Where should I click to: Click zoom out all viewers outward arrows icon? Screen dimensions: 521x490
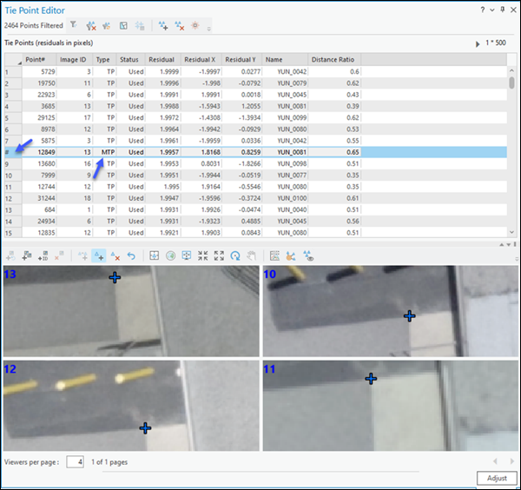point(219,255)
